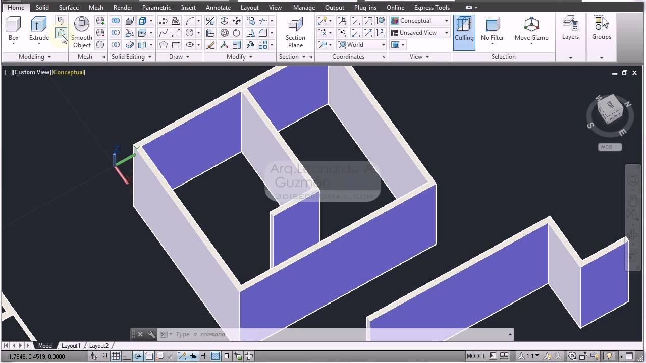Select the Rotate tool in Modify

[236, 33]
